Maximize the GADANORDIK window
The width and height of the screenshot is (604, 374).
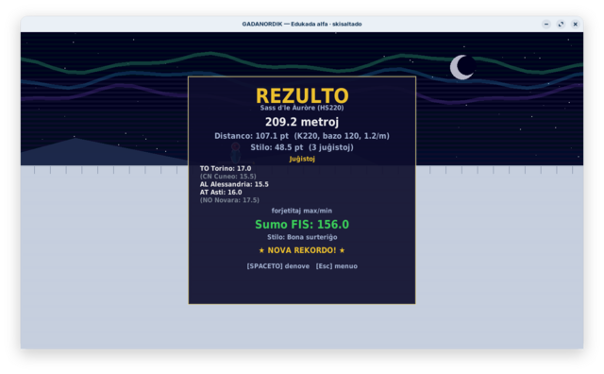(561, 24)
